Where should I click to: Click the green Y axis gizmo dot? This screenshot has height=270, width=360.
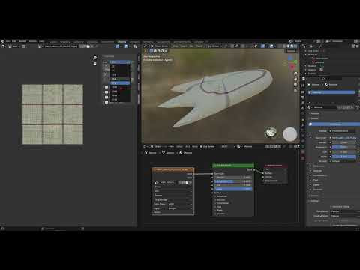coord(295,61)
